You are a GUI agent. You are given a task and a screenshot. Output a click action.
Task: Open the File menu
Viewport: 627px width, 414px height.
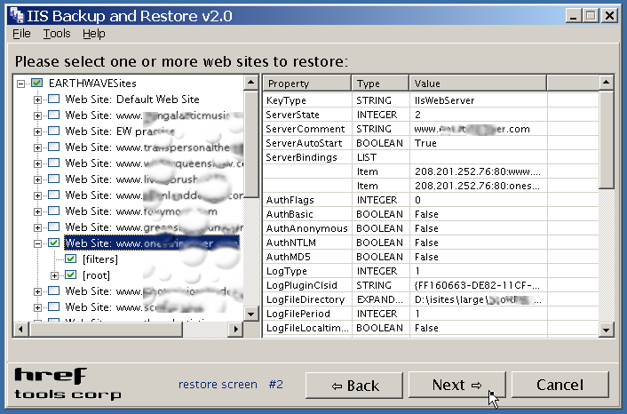pyautogui.click(x=21, y=34)
